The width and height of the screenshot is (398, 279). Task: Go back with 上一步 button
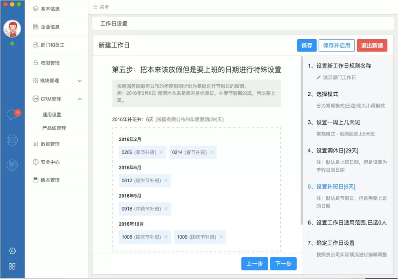point(255,264)
